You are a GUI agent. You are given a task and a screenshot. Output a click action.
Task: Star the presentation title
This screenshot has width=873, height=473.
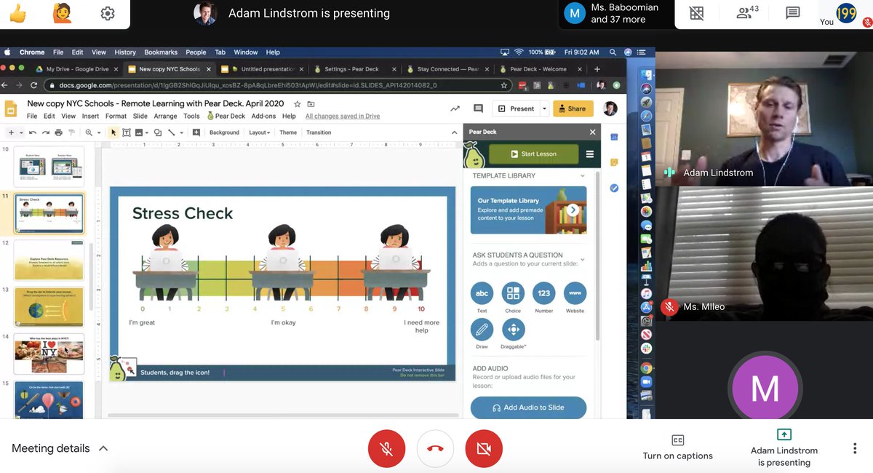pos(297,104)
